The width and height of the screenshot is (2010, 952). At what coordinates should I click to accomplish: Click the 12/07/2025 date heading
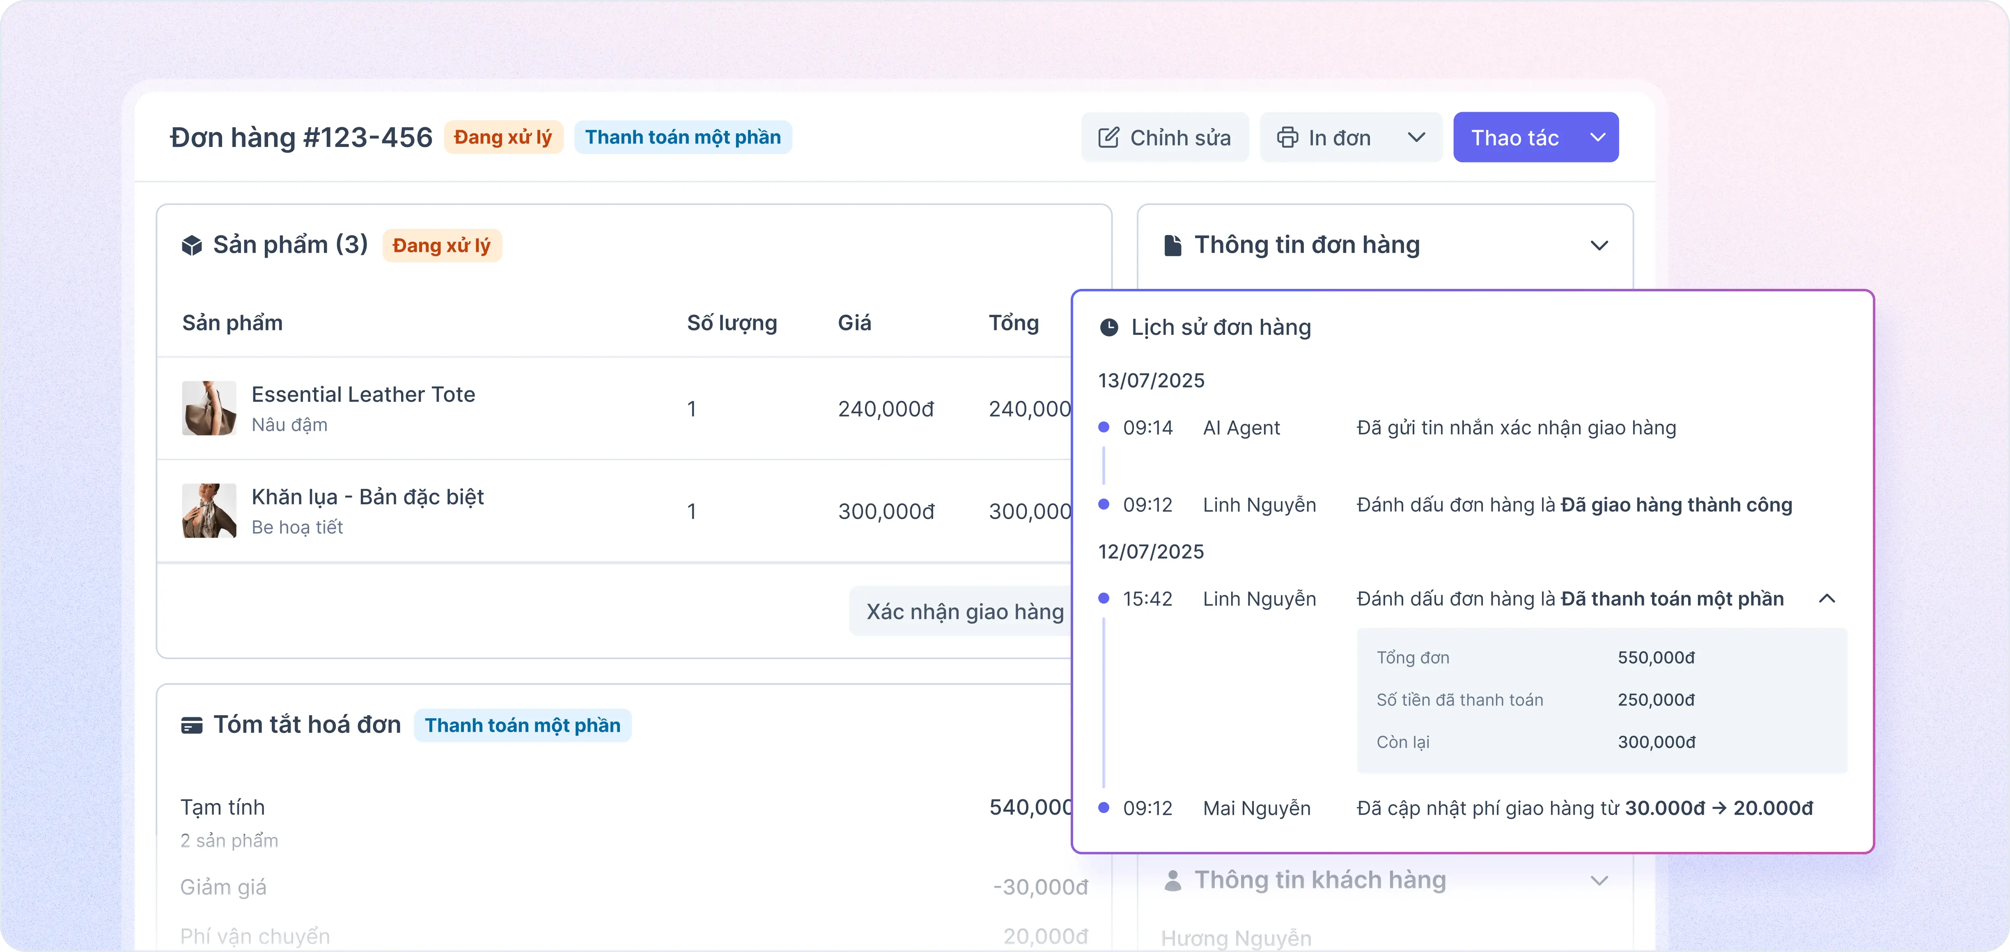[x=1151, y=552]
